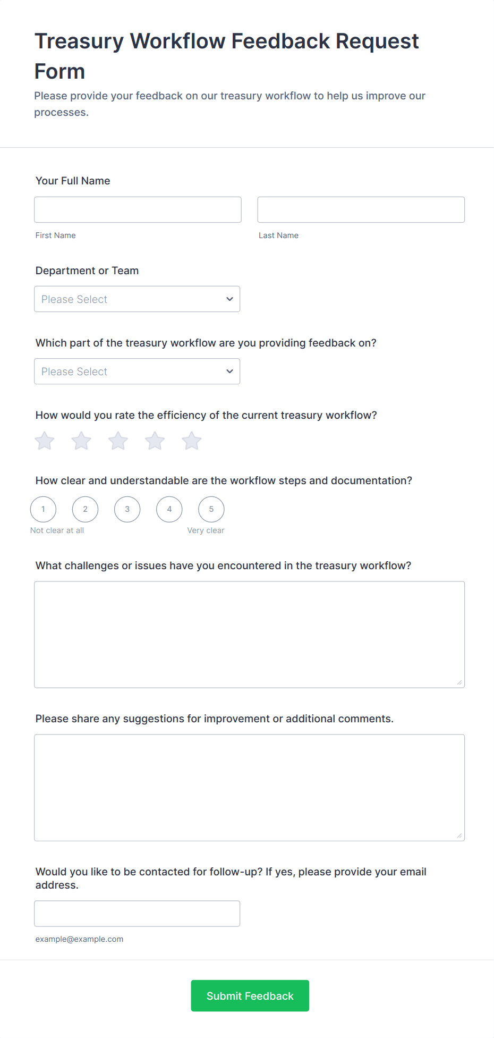Click the suggestions text area resize handle
Screen dimensions: 494x1038
coord(459,836)
